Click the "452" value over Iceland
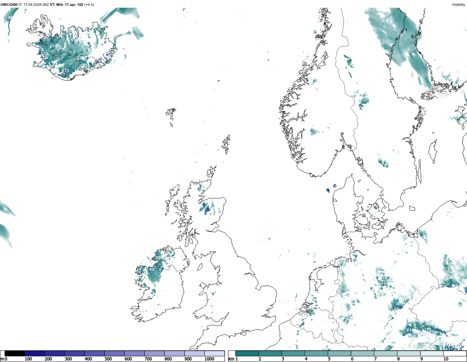Viewport: 467px width, 362px height. [44, 54]
